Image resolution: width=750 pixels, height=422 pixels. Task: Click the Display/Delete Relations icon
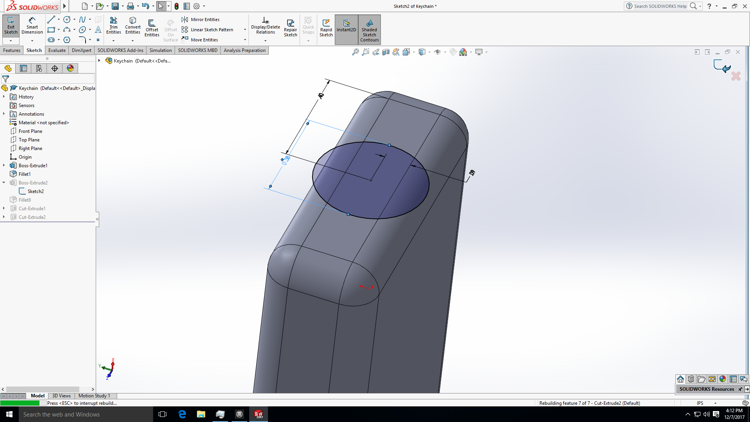(x=266, y=24)
